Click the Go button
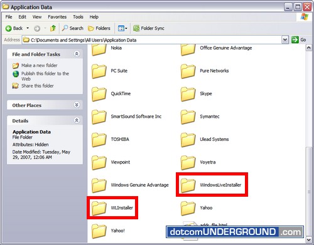The width and height of the screenshot is (314, 245). tap(299, 39)
